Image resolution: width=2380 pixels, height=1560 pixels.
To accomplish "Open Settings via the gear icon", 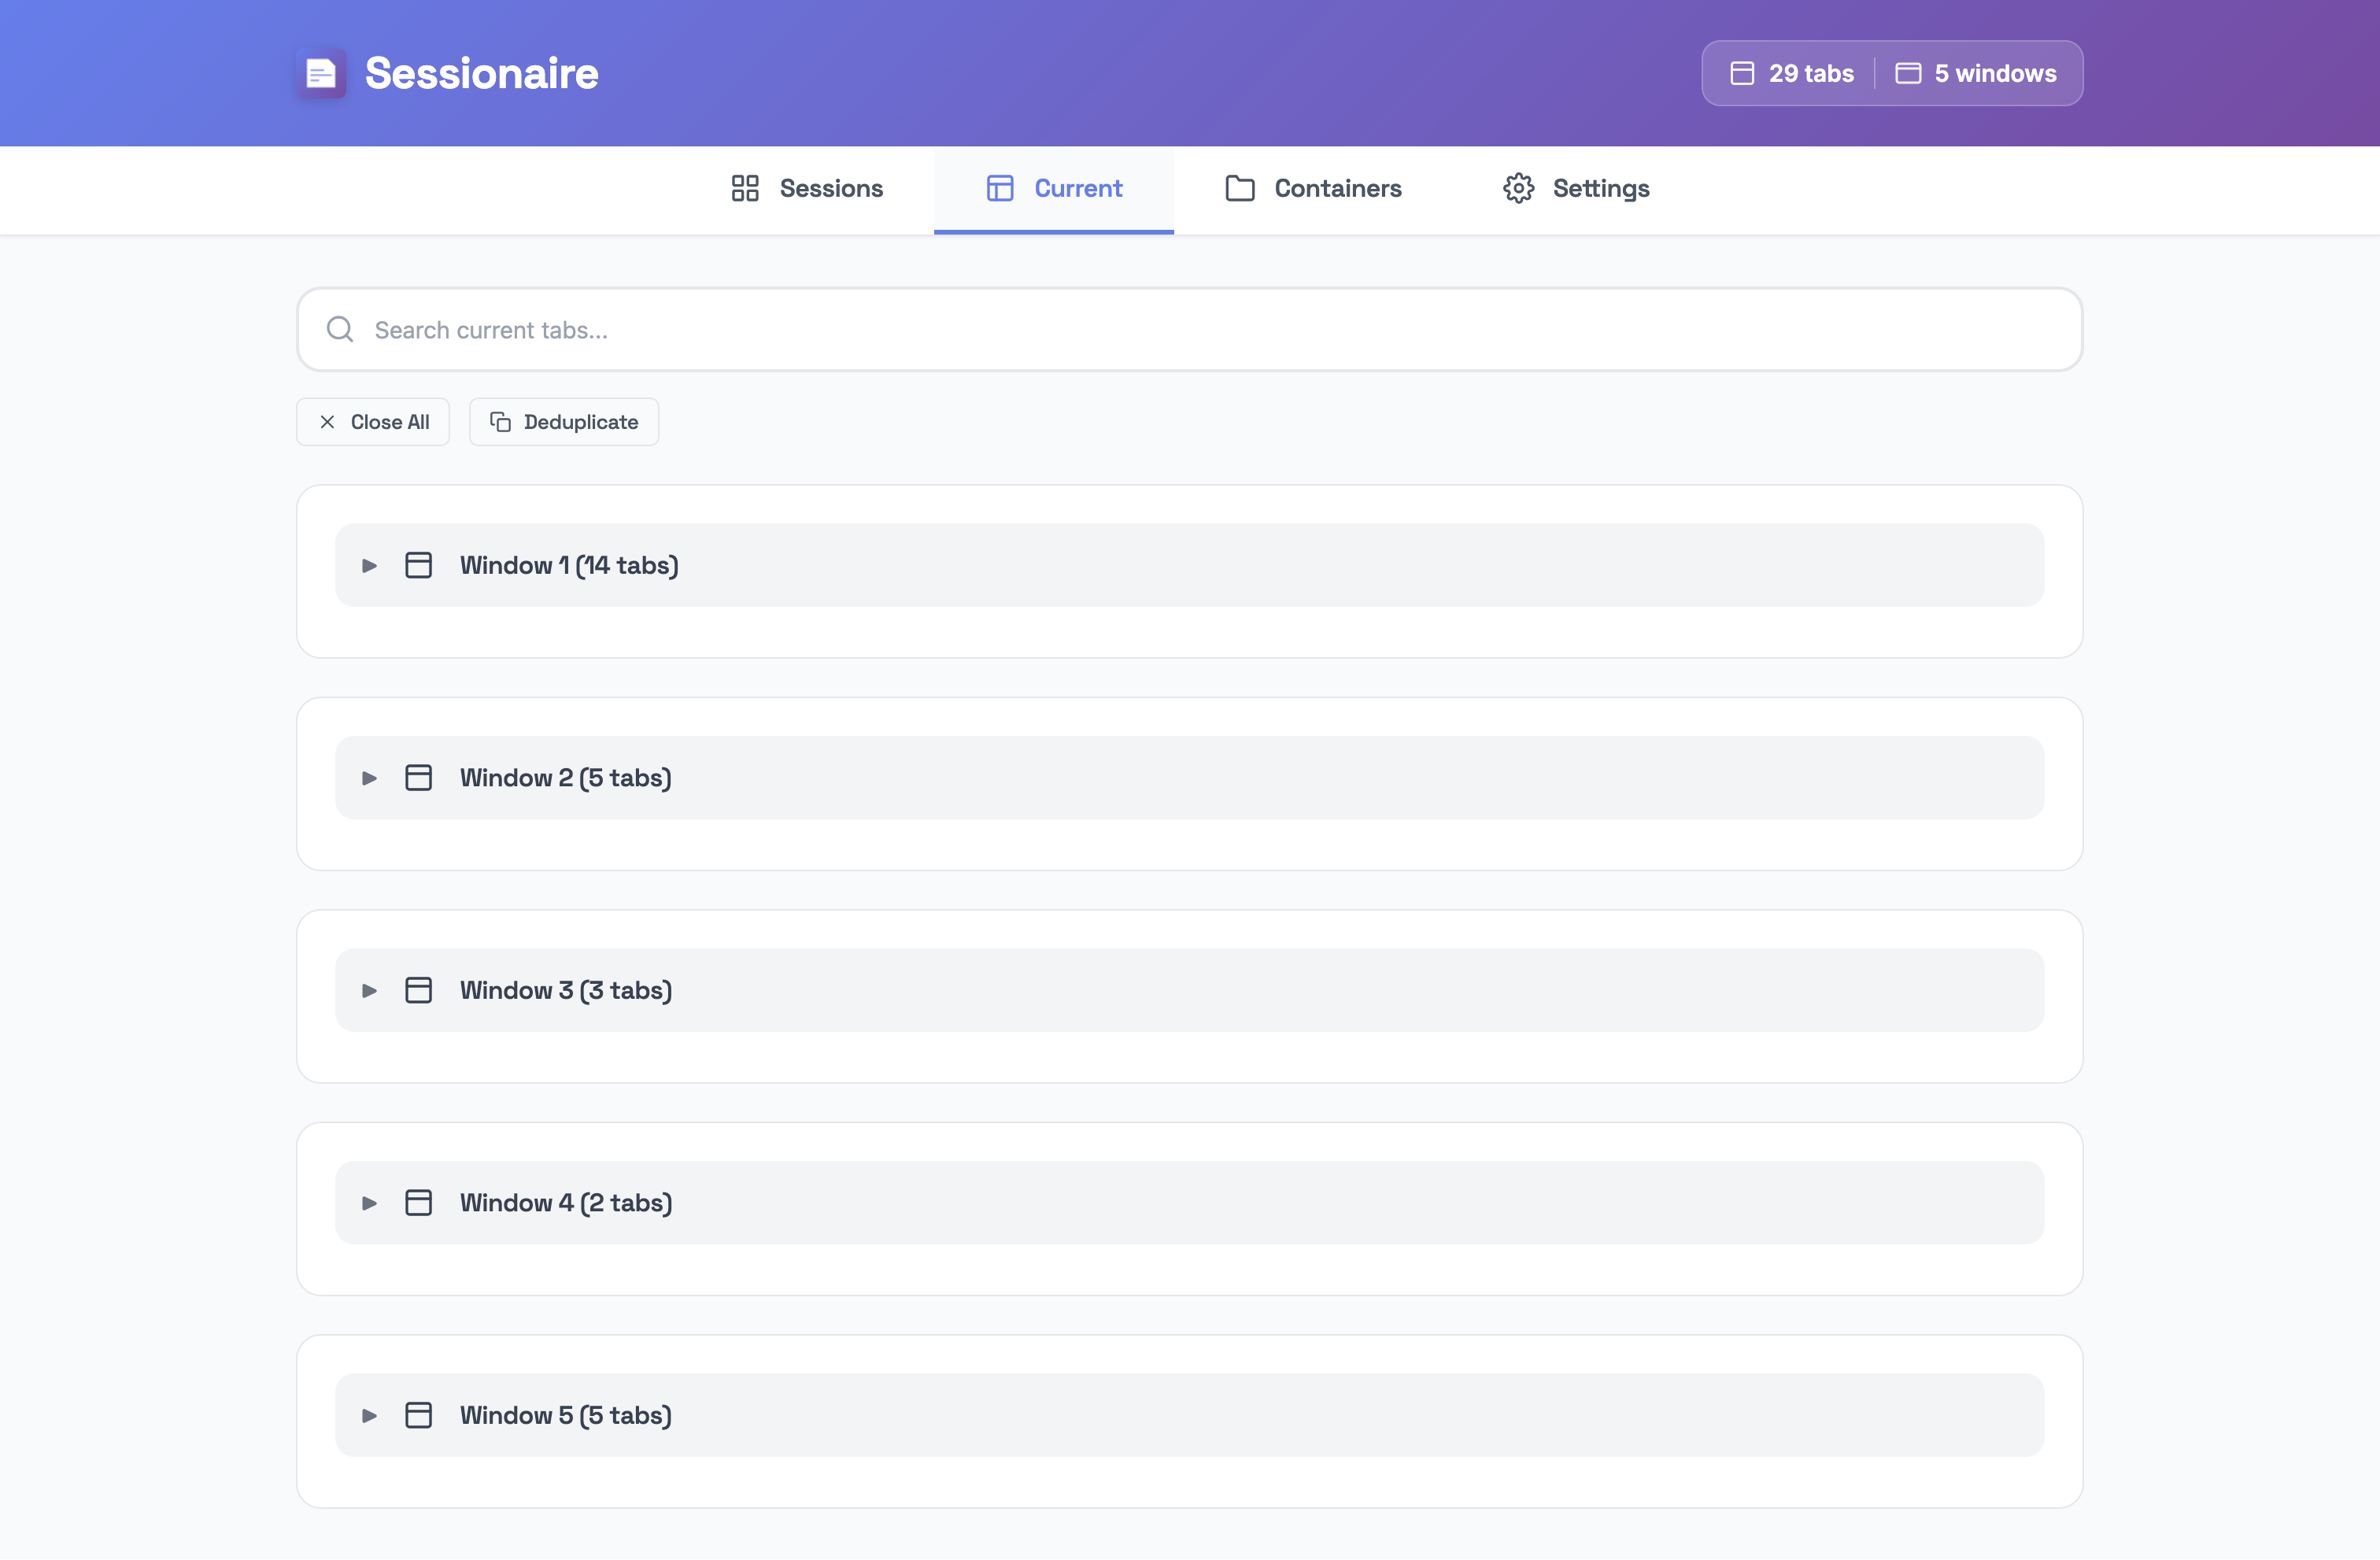I will coord(1519,188).
